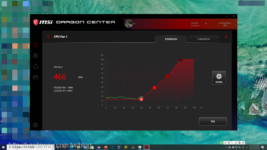Viewport: 267px width, 150px height.
Task: Open MSI Dragon Center red taskbar icon
Action: pos(146,147)
